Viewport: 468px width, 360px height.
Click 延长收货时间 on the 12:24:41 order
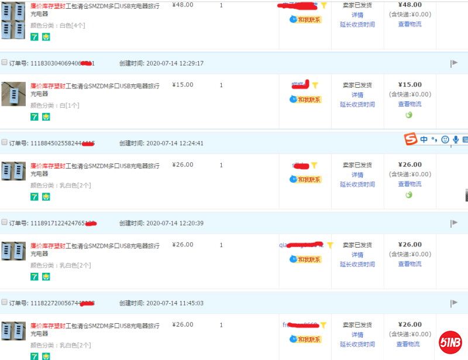tap(357, 184)
